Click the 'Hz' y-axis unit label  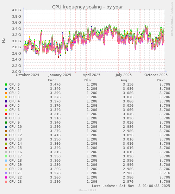[4, 40]
